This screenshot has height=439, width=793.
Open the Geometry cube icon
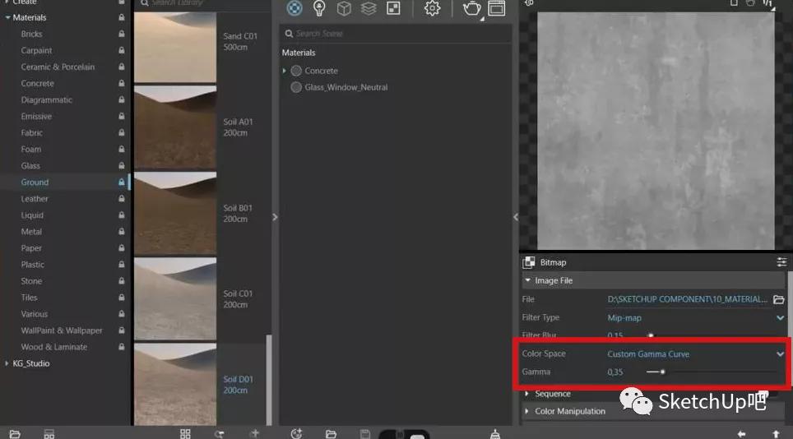tap(344, 8)
